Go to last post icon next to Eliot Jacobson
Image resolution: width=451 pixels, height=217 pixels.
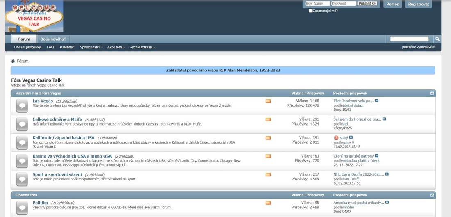pos(376,101)
